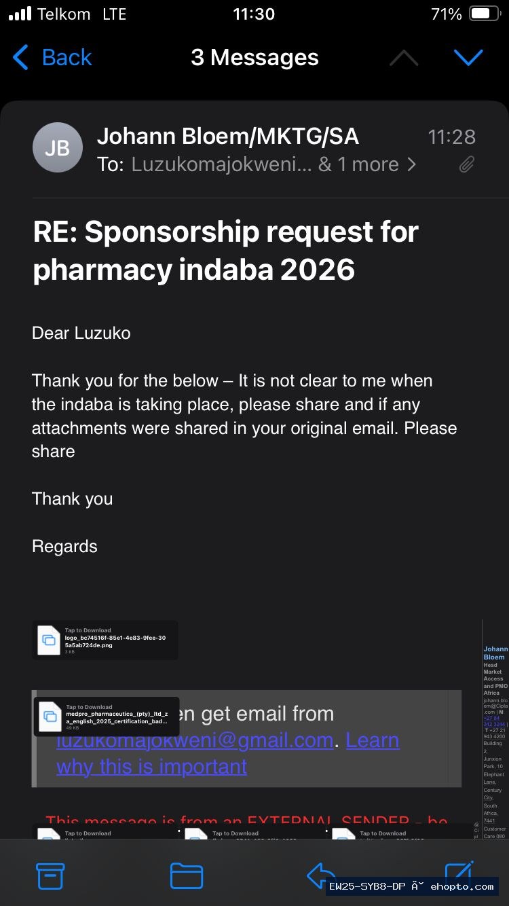
Task: Compose a new message icon
Action: coord(458,875)
